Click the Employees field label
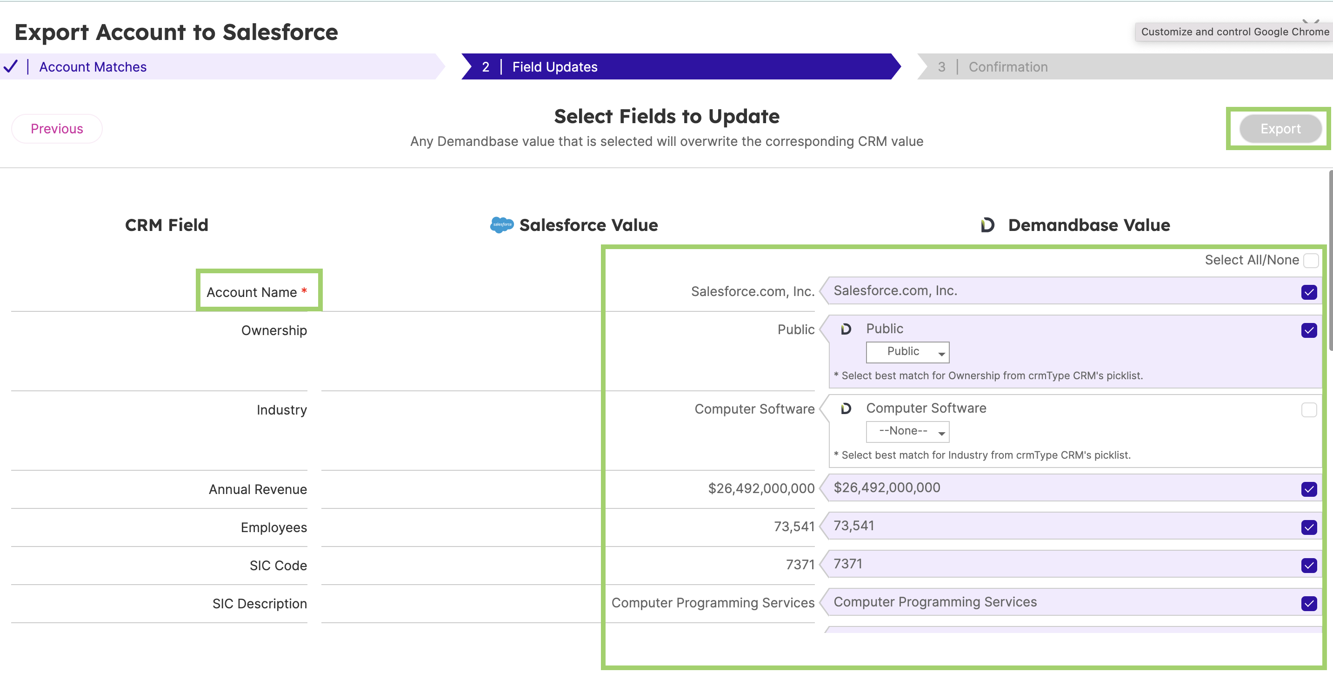Screen dimensions: 1333x685 pyautogui.click(x=273, y=528)
